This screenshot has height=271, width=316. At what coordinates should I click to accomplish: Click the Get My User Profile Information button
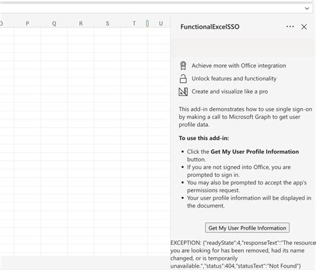[x=247, y=228]
